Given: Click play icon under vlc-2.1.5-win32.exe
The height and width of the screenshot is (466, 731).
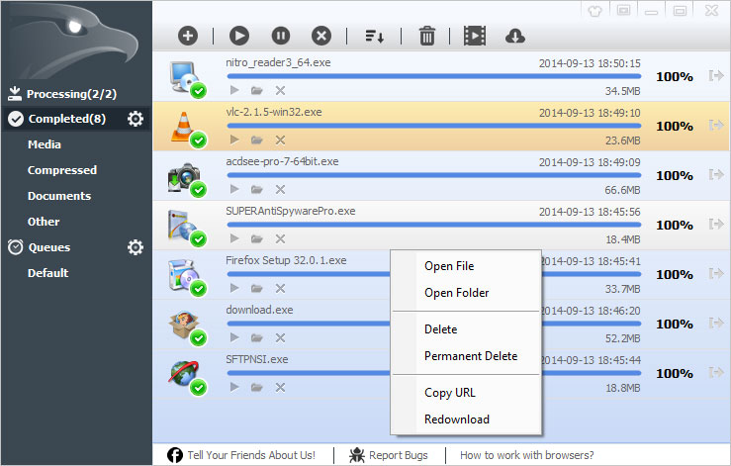Looking at the screenshot, I should click(x=234, y=140).
